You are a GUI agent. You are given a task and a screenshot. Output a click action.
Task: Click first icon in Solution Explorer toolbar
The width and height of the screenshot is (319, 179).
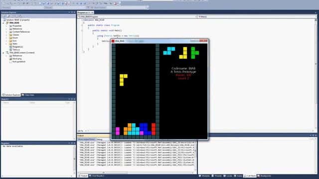[3, 16]
